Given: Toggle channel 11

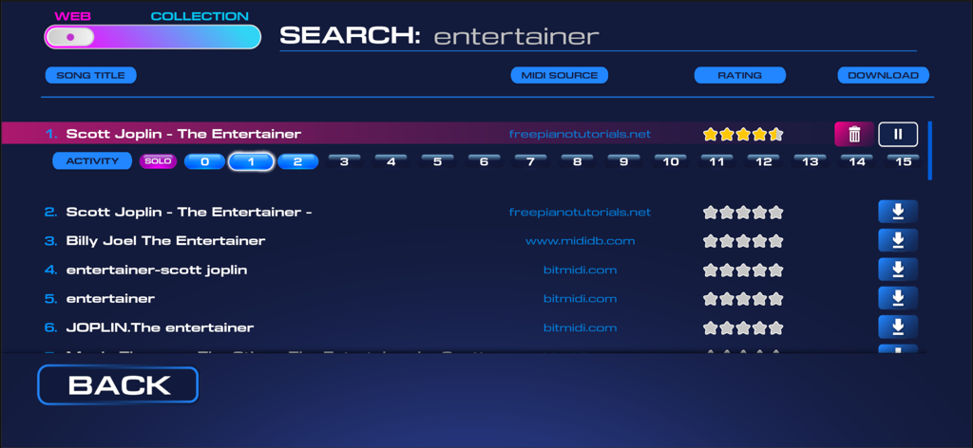Looking at the screenshot, I should pyautogui.click(x=716, y=161).
